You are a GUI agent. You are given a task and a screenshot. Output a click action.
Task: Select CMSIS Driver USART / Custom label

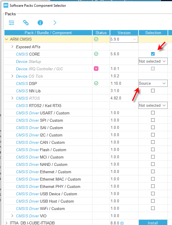pos(43,113)
